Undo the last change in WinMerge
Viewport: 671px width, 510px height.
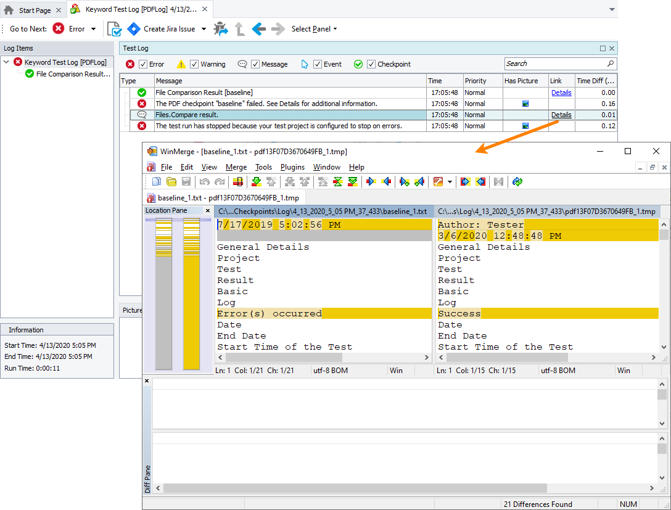click(x=204, y=181)
